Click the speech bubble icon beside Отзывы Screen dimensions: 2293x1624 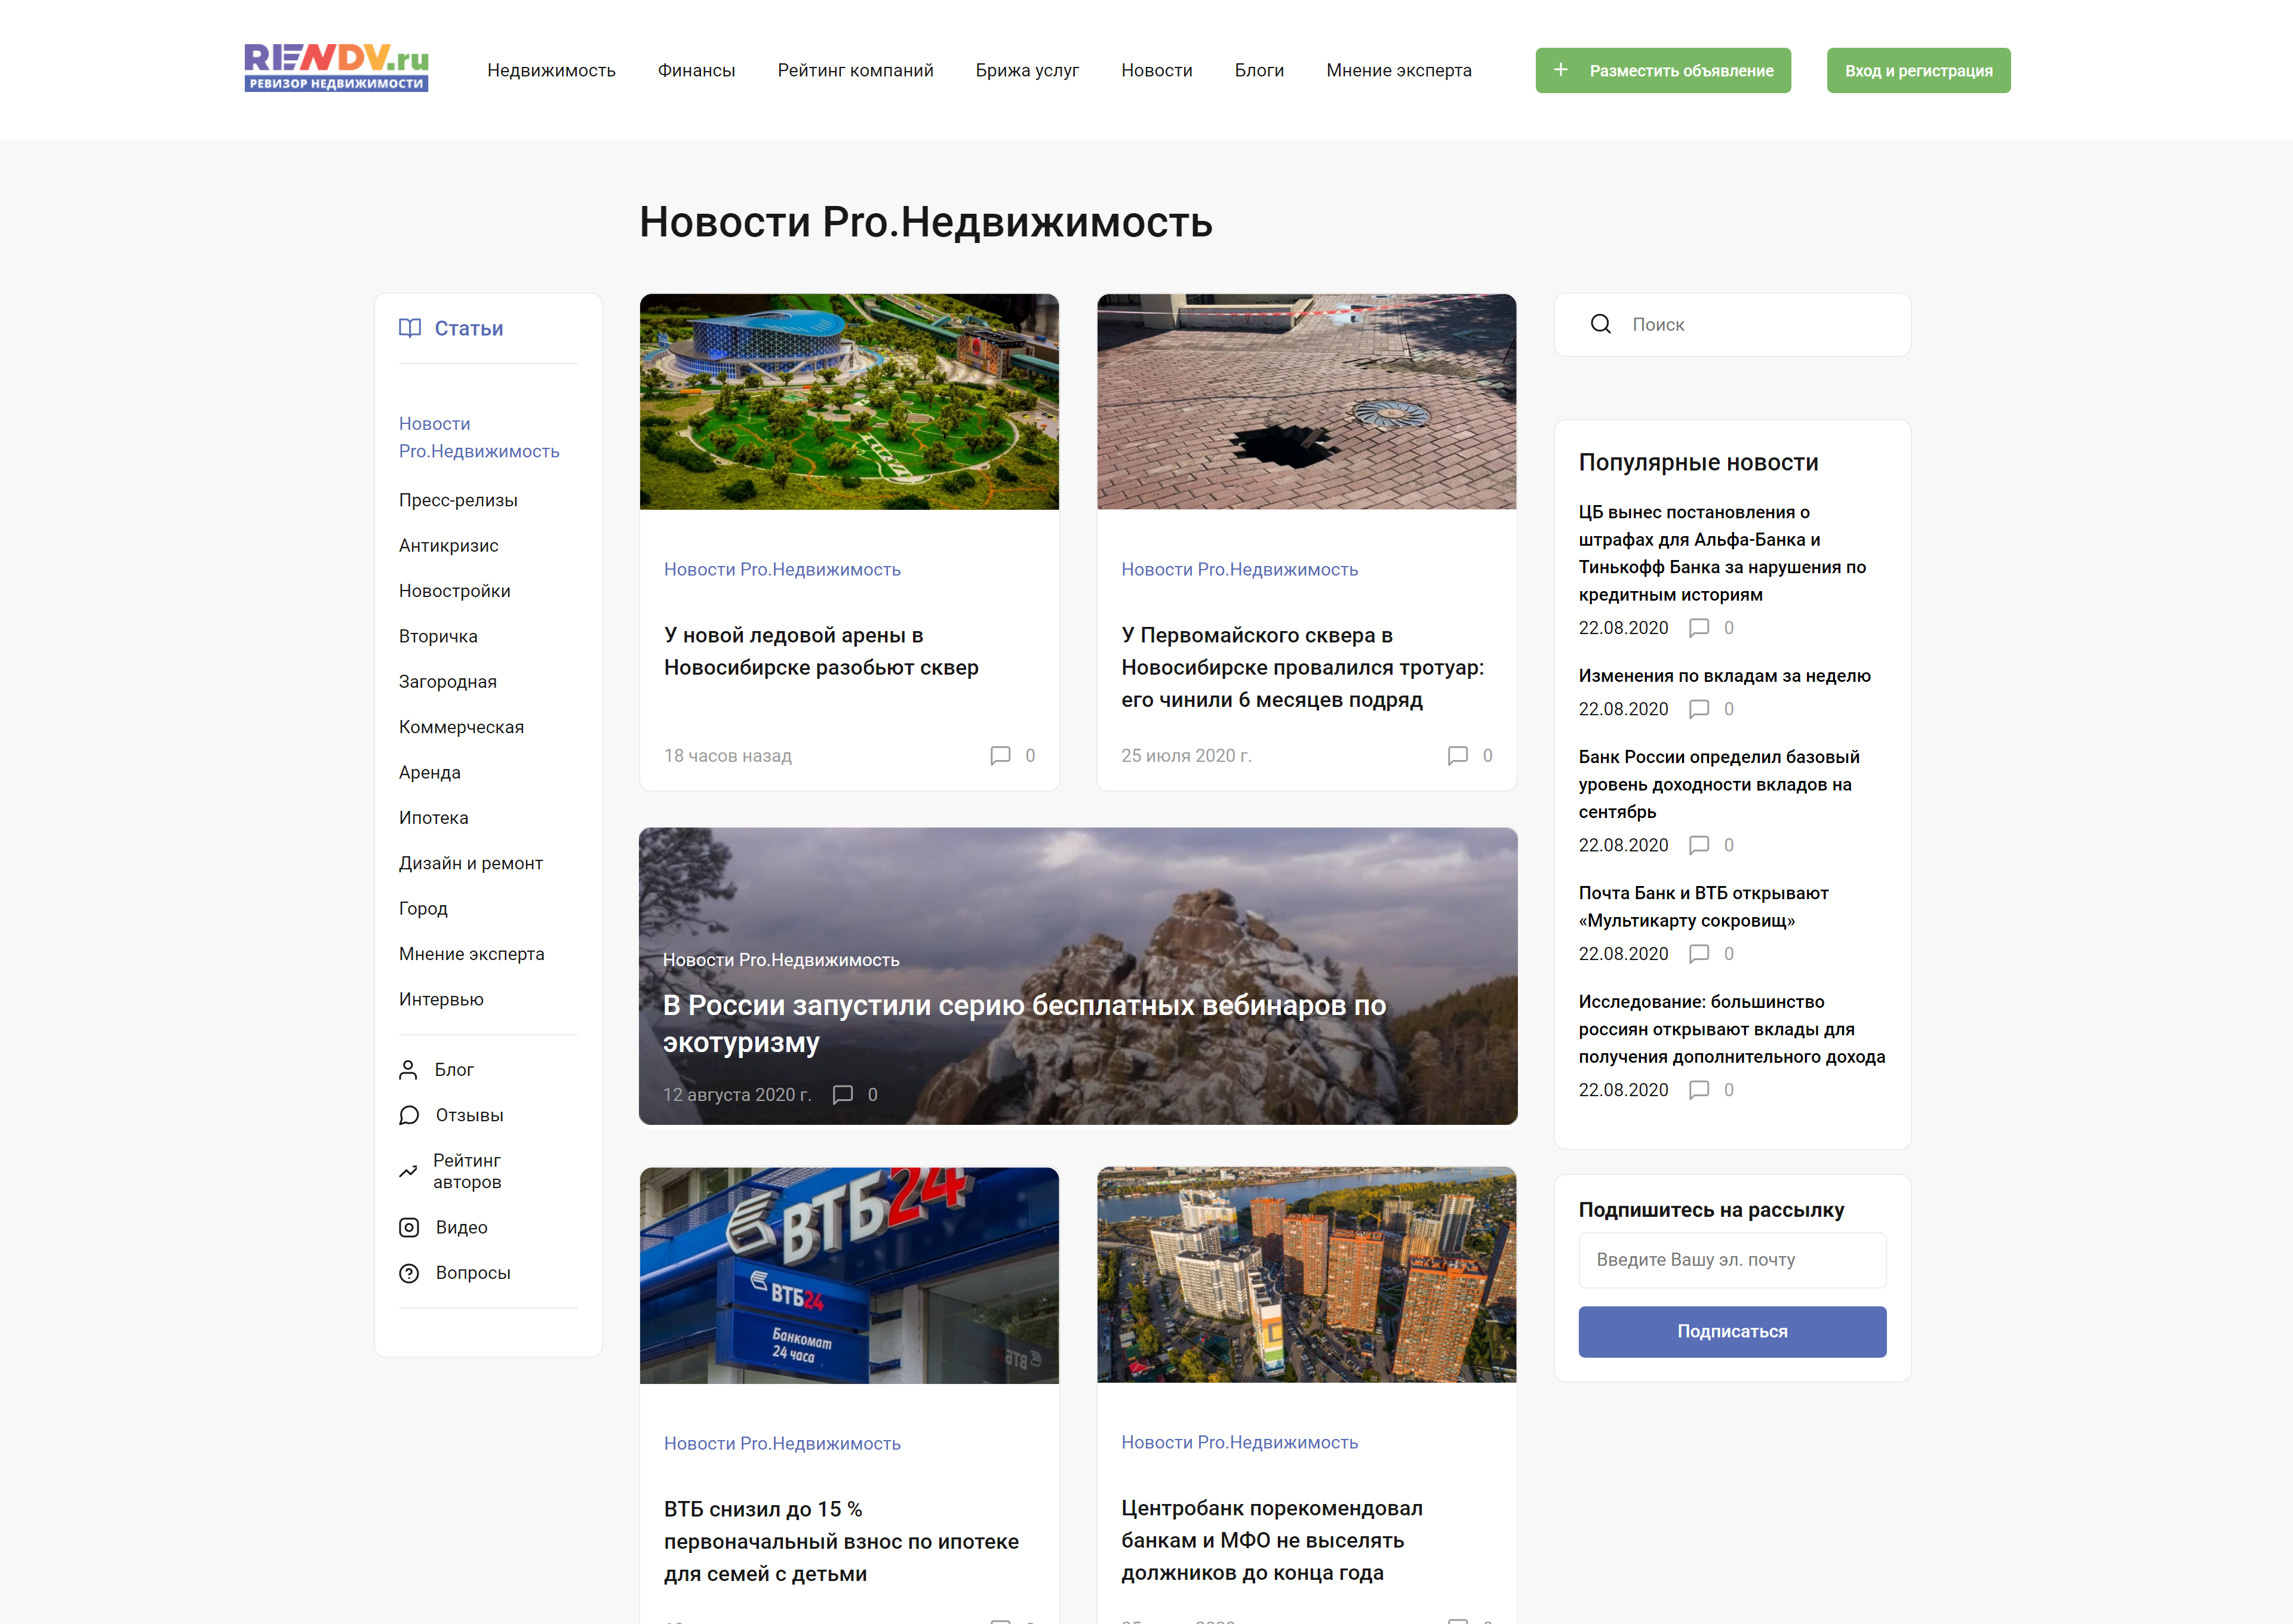409,1115
